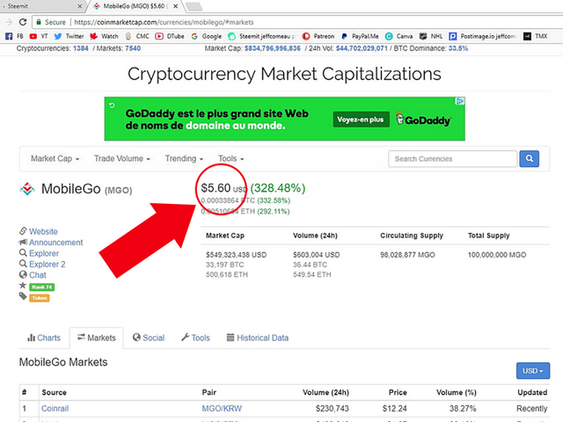
Task: Open the Twitter bookmark
Action: click(69, 36)
